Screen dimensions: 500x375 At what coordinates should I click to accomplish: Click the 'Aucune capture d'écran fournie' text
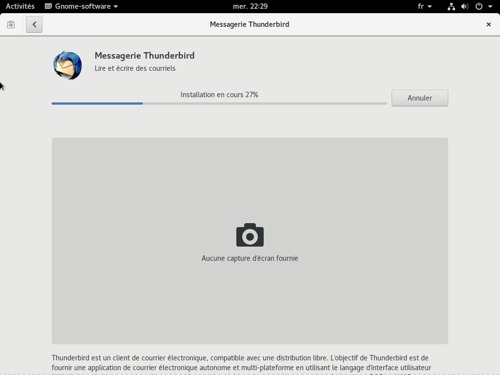250,258
